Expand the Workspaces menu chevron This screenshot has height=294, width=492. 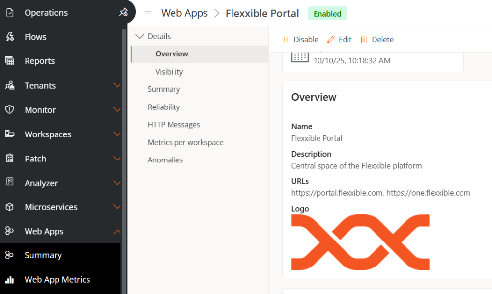pos(117,134)
